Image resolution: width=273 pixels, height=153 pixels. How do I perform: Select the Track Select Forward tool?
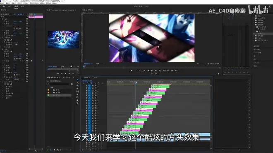click(x=77, y=82)
